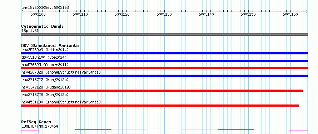This screenshot has width=318, height=134.
Task: Open the nsv4267828 gnomAD variant bar
Action: pyautogui.click(x=164, y=76)
